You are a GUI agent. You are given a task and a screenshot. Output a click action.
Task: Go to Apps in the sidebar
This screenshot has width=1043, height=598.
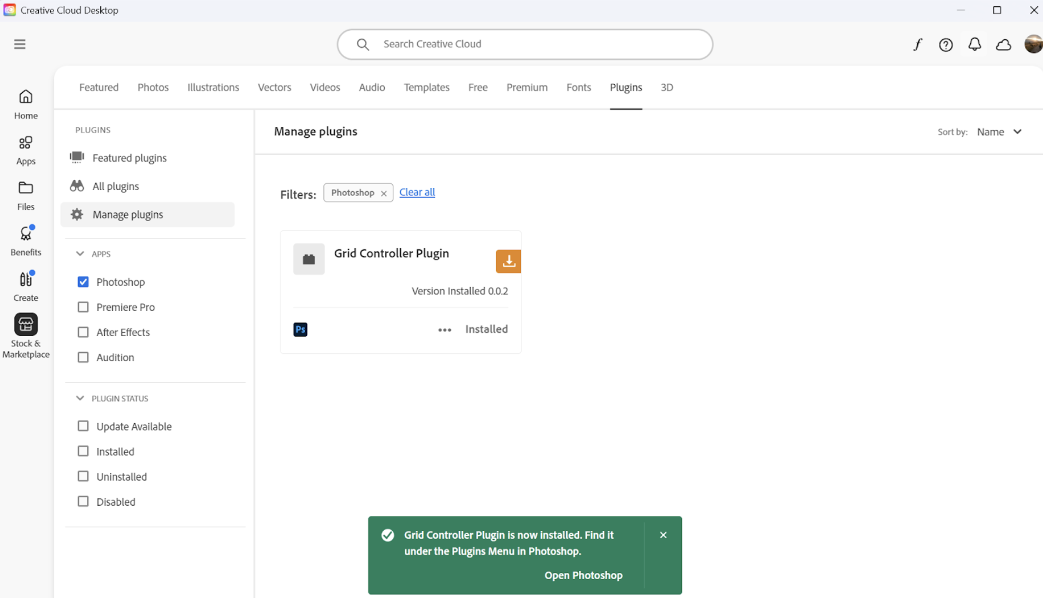[26, 150]
